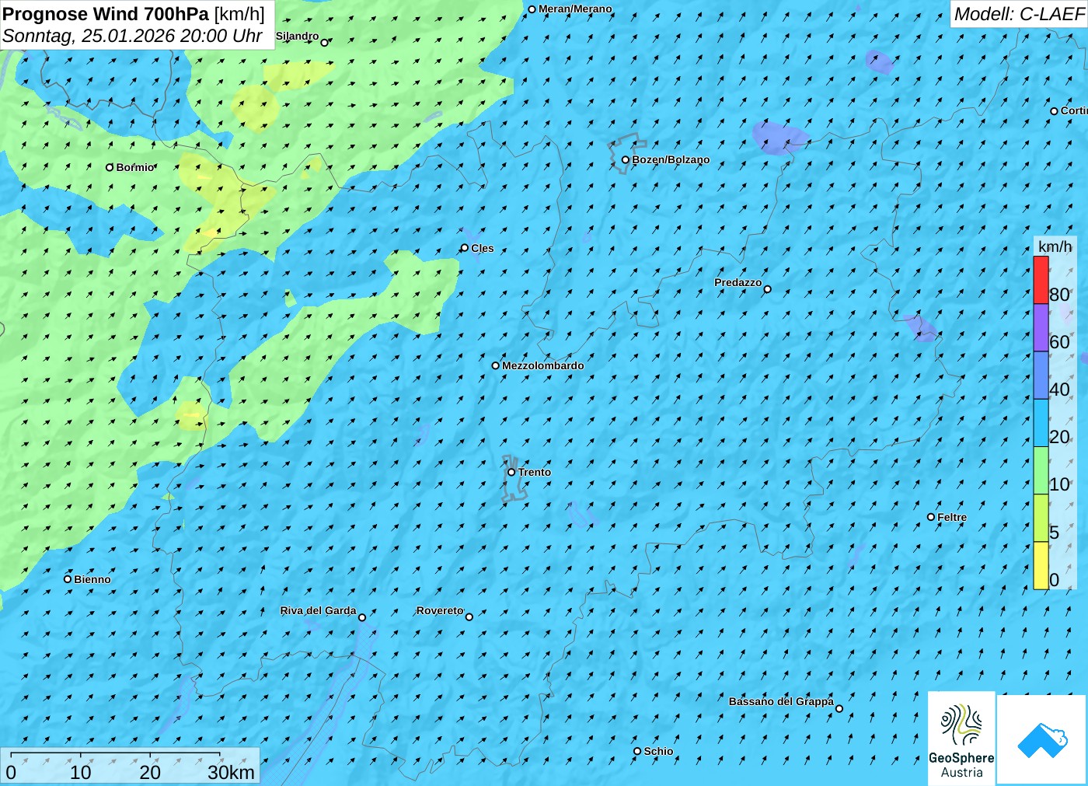Click the 'Modell: C-LAEF' label
The image size is (1088, 786).
point(1019,14)
